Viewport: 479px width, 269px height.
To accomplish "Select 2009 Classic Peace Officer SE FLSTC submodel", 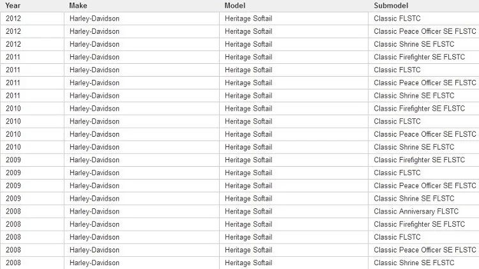I will pos(425,185).
